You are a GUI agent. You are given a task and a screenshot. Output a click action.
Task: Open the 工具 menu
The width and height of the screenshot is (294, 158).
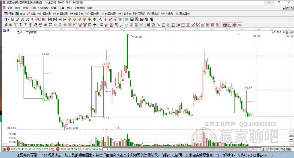(x=61, y=8)
